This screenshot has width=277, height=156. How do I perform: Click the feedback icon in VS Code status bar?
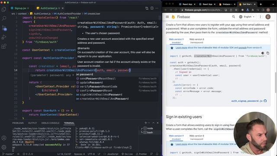(151, 154)
